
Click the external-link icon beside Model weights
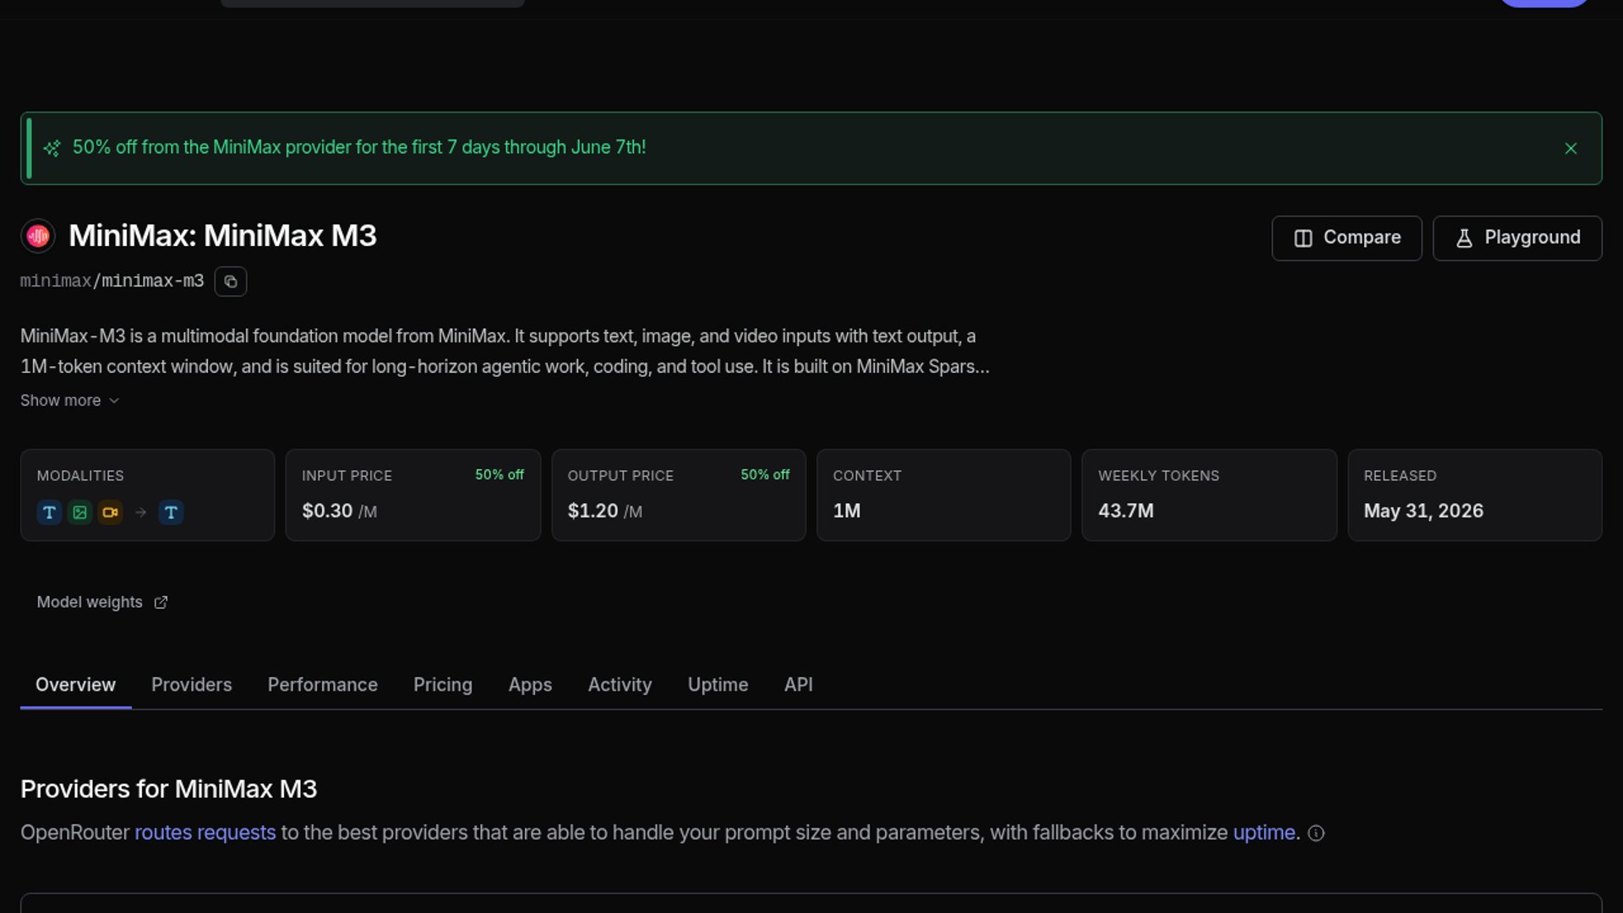[161, 603]
